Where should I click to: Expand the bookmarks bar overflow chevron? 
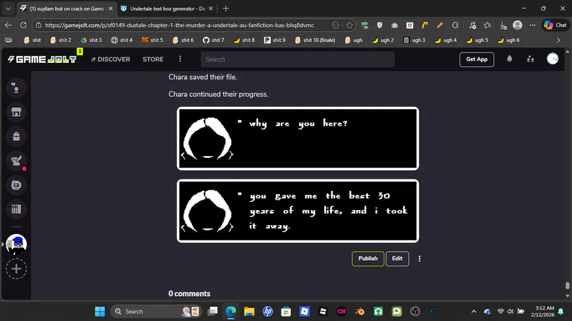coord(558,40)
